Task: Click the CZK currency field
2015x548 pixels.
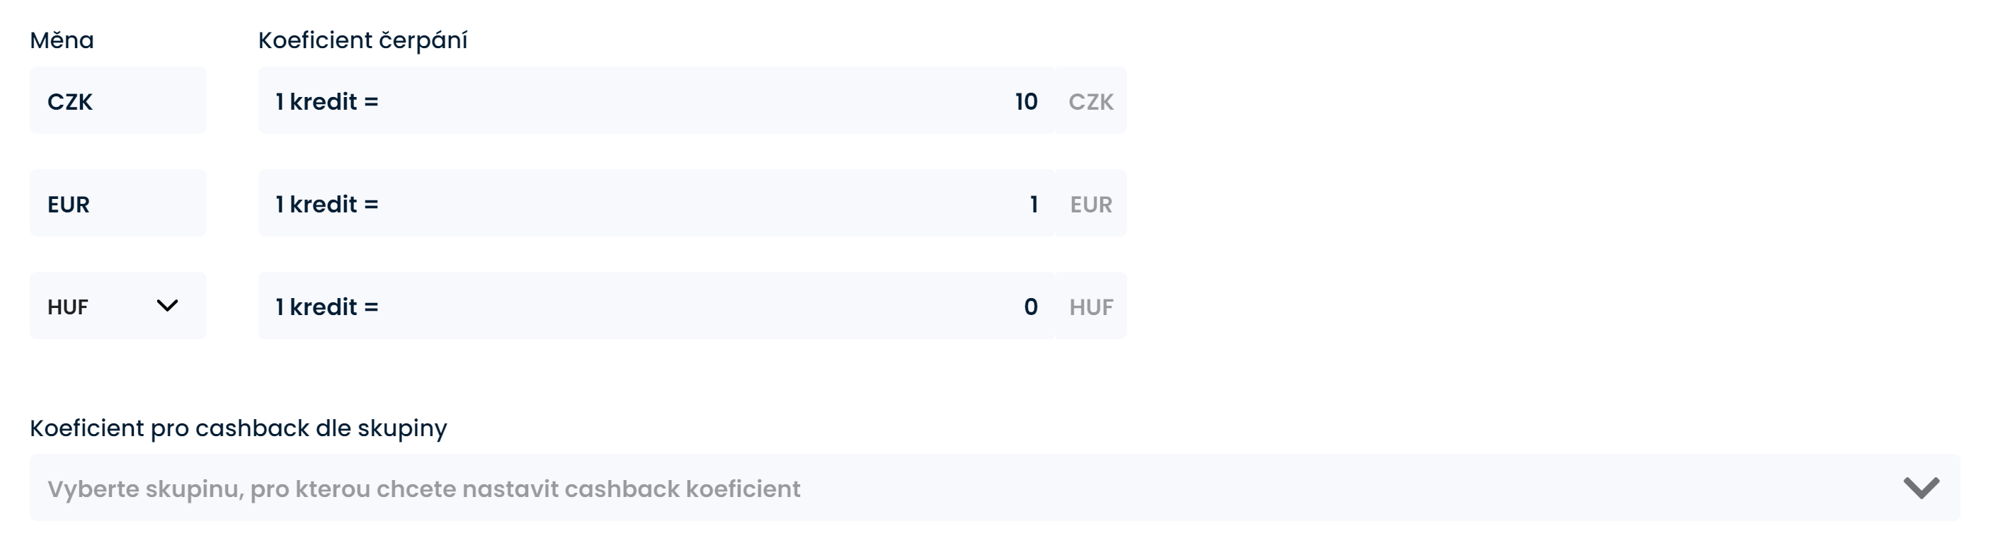Action: pyautogui.click(x=118, y=101)
